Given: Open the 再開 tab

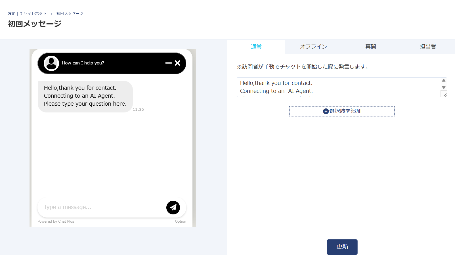Looking at the screenshot, I should click(x=371, y=47).
